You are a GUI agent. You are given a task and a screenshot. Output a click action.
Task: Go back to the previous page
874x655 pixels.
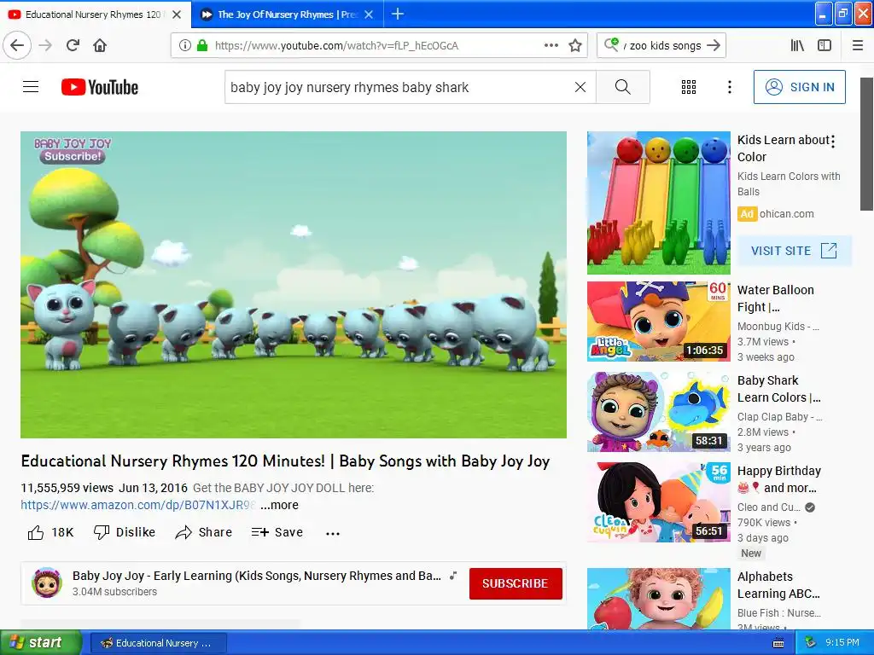17,45
